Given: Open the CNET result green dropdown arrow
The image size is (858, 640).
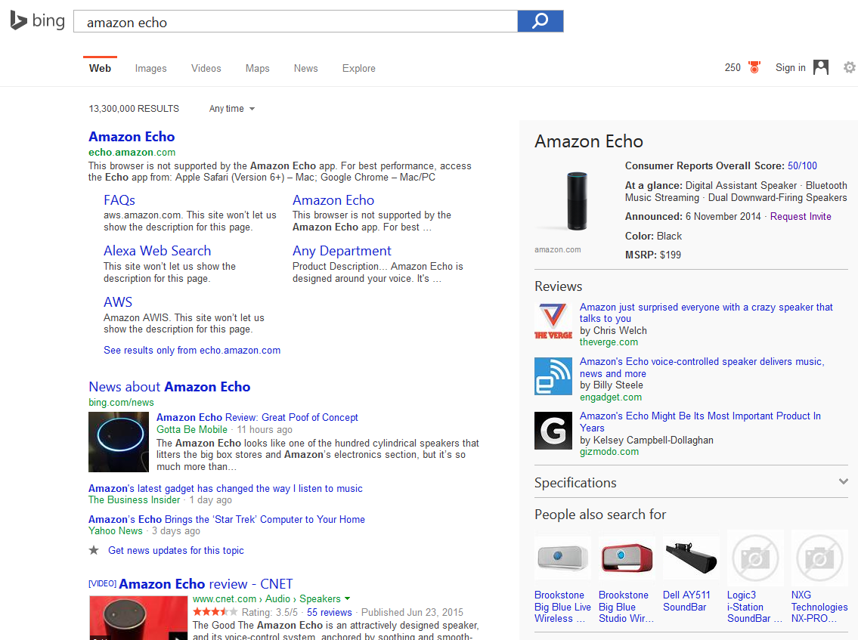Looking at the screenshot, I should tap(347, 598).
